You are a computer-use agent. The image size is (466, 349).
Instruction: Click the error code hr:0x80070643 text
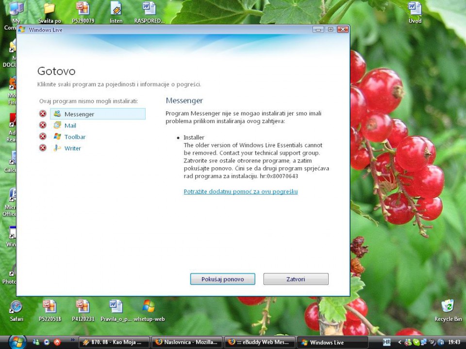279,176
